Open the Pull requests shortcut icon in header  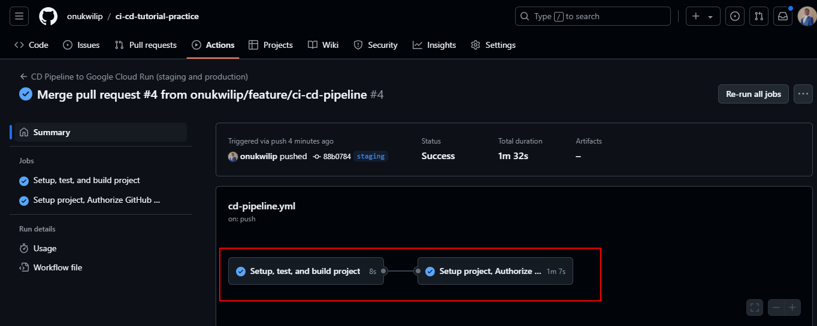pyautogui.click(x=759, y=16)
